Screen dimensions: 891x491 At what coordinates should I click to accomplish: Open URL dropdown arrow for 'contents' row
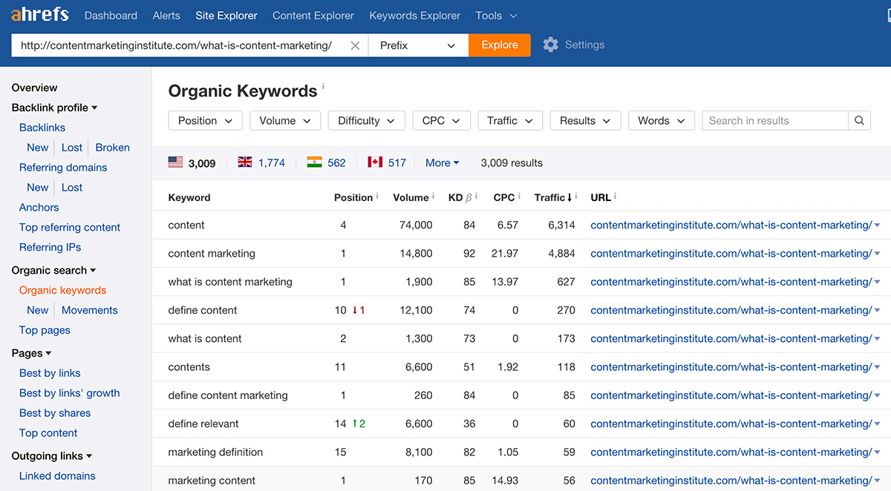(878, 367)
